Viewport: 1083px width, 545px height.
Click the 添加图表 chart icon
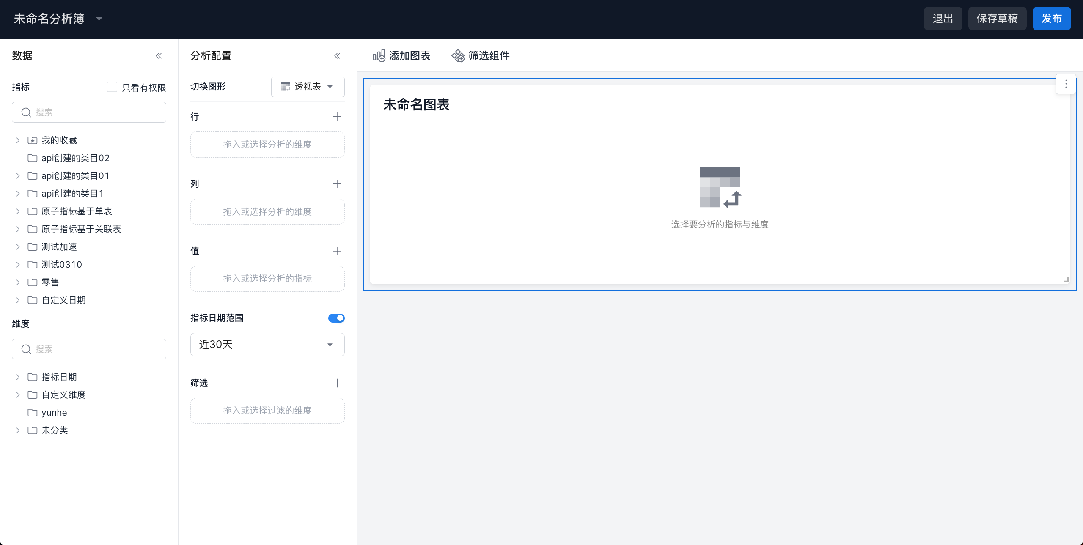[x=379, y=56]
